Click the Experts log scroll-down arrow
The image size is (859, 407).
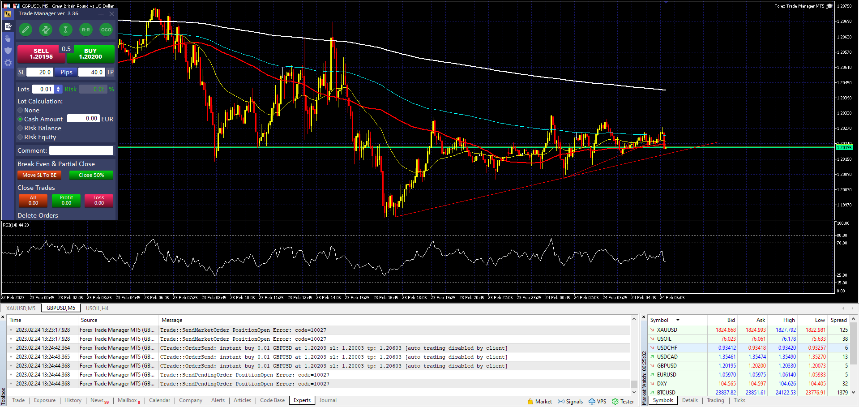pyautogui.click(x=634, y=392)
